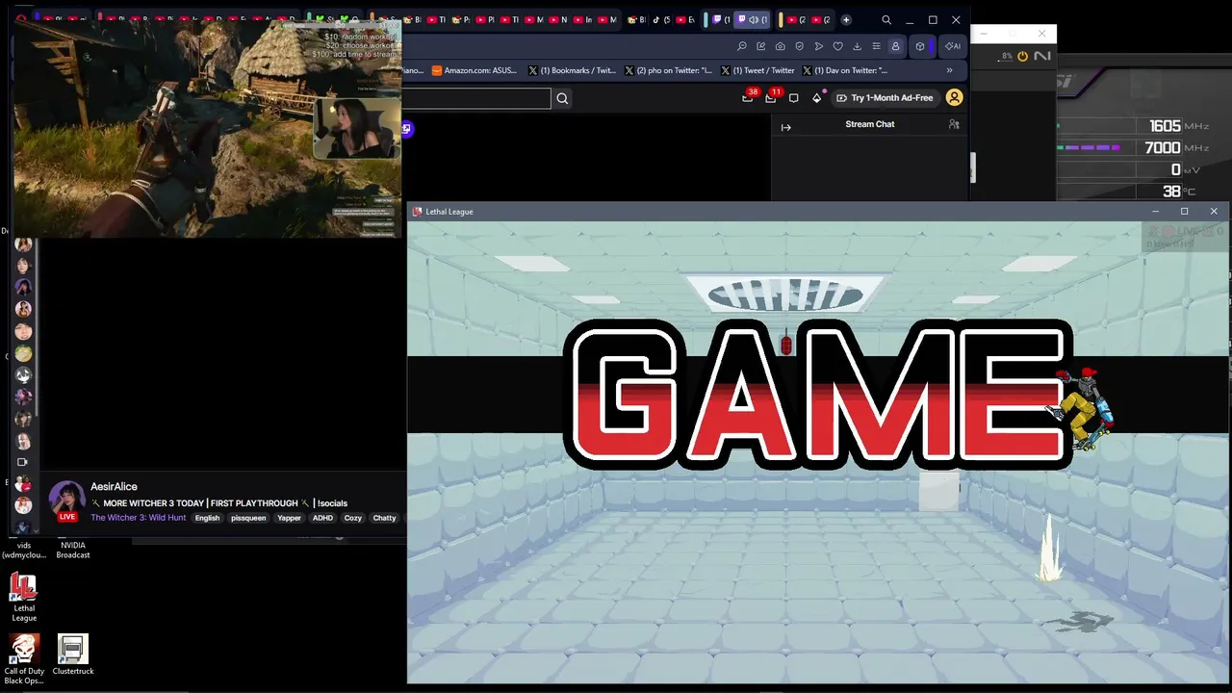This screenshot has height=693, width=1232.
Task: Click into the Twitch search field
Action: click(476, 98)
